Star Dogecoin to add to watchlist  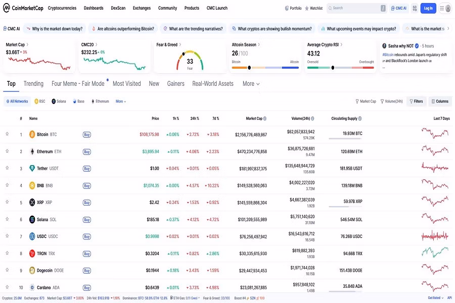click(x=7, y=270)
